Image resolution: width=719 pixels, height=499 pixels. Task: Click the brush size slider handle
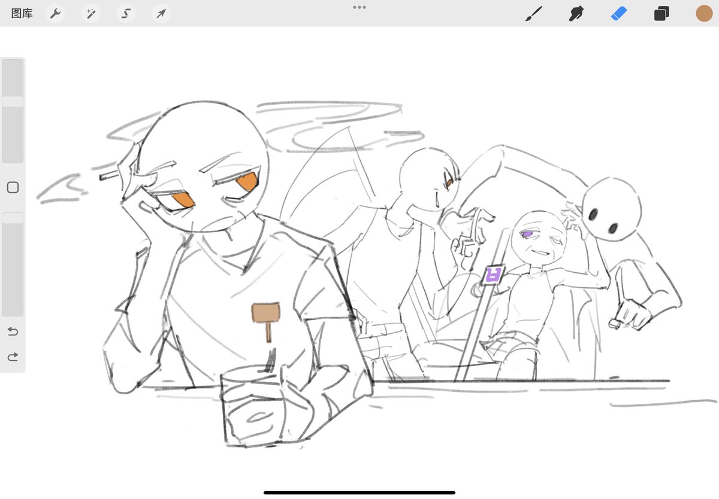(x=13, y=102)
